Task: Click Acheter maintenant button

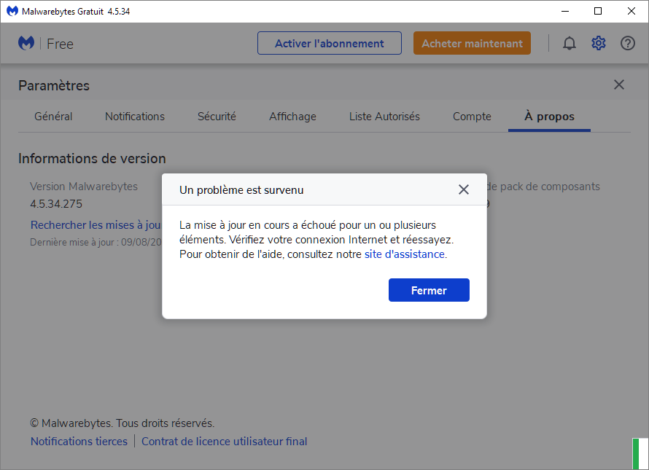Action: [x=472, y=43]
